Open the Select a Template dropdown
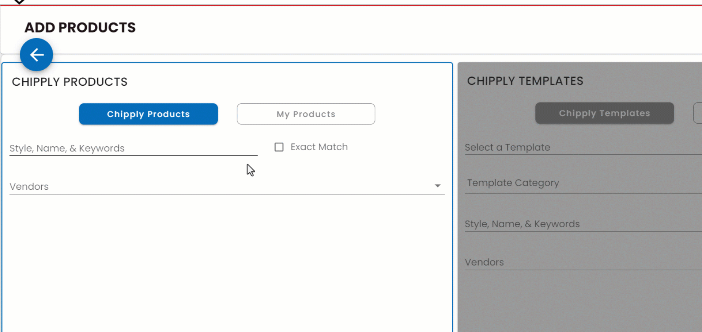The height and width of the screenshot is (332, 702). (581, 147)
